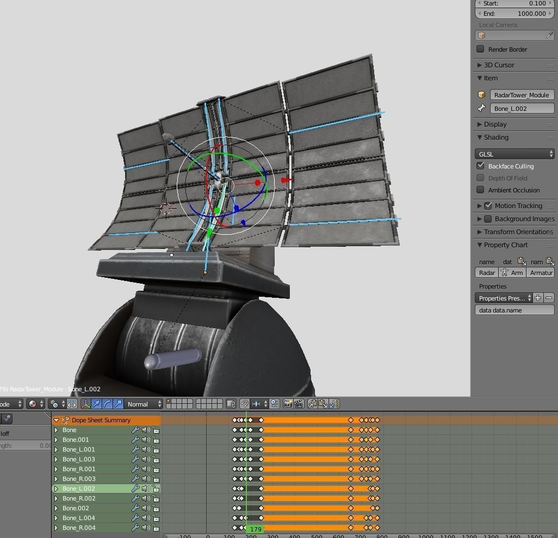Screen dimensions: 558x538
Task: Click the Radar name field in Property Chart
Action: [x=486, y=273]
